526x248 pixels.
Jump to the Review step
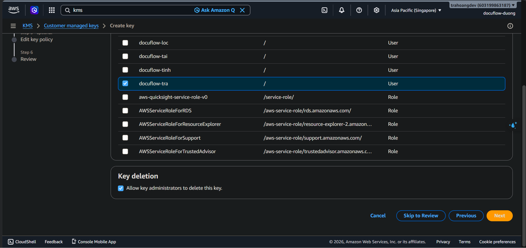28,59
